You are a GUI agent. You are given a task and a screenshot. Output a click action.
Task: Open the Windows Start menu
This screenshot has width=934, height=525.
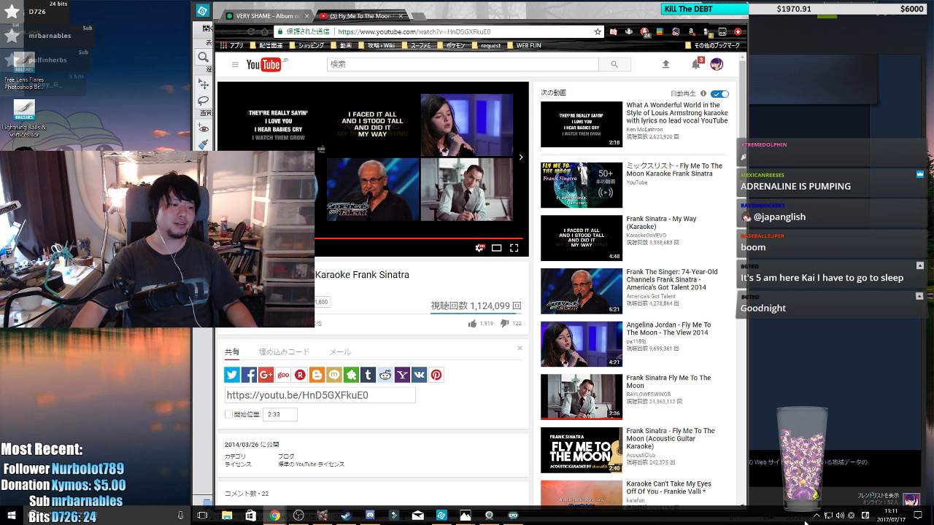pos(12,516)
